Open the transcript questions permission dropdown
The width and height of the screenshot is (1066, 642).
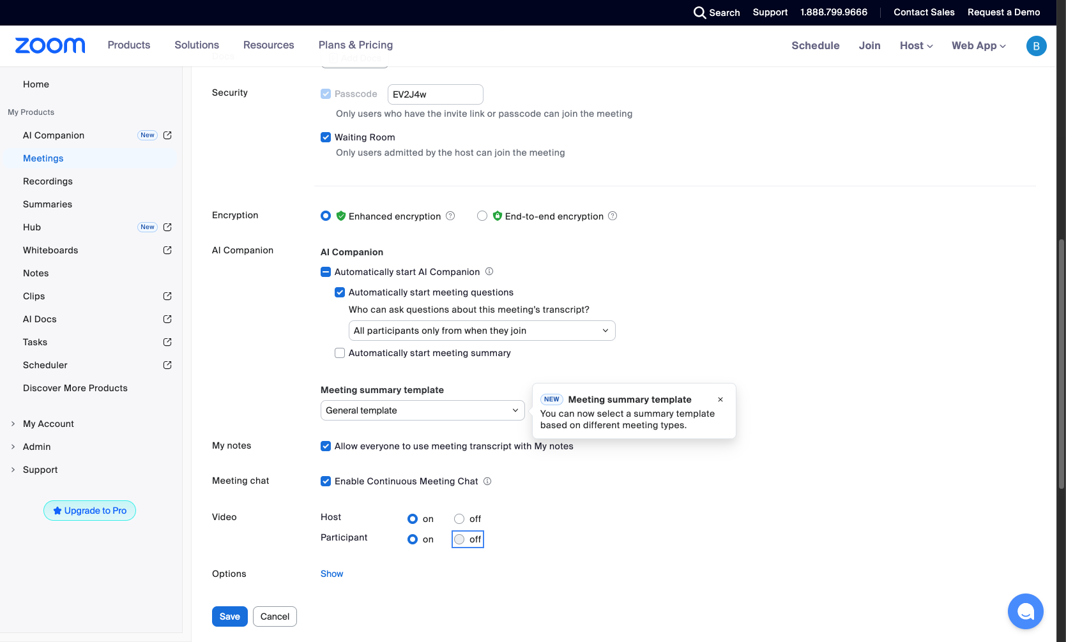coord(482,331)
